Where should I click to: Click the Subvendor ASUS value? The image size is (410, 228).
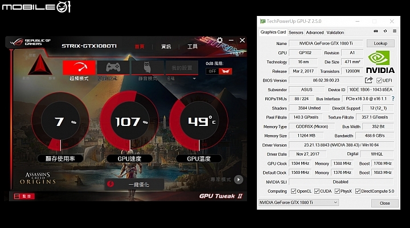click(x=306, y=89)
